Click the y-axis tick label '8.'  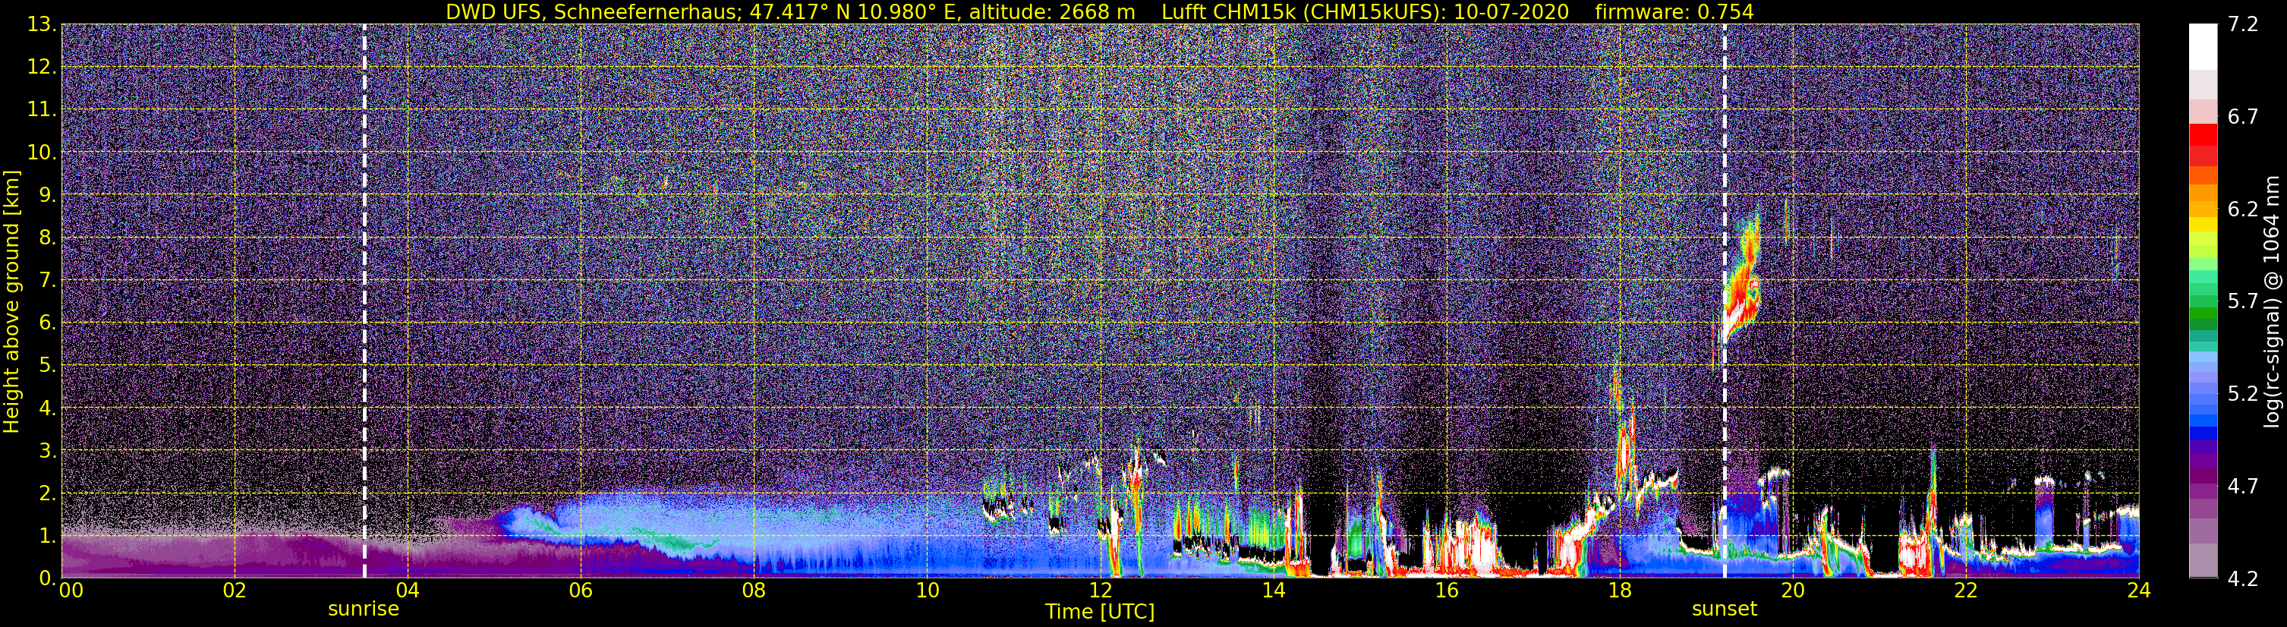47,238
